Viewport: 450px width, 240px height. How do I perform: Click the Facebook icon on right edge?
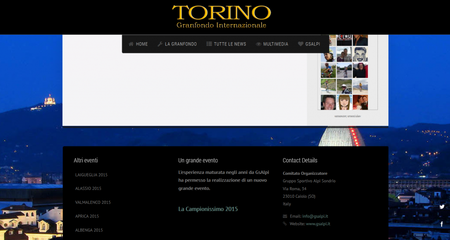coord(442,224)
